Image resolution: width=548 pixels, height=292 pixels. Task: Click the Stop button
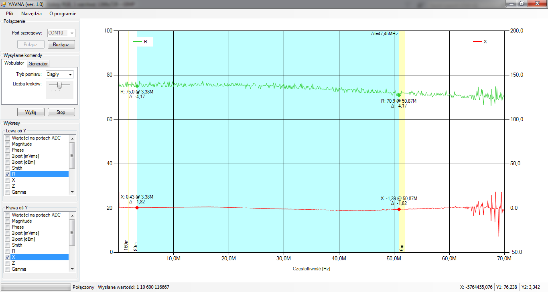click(x=61, y=112)
